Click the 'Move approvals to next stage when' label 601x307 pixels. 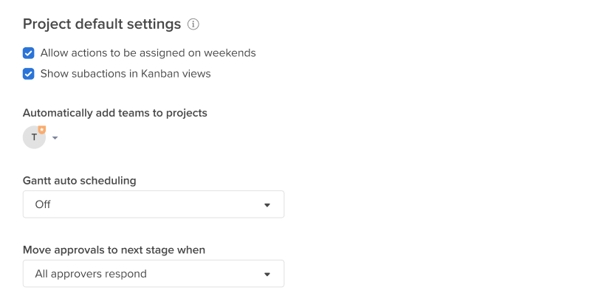114,250
